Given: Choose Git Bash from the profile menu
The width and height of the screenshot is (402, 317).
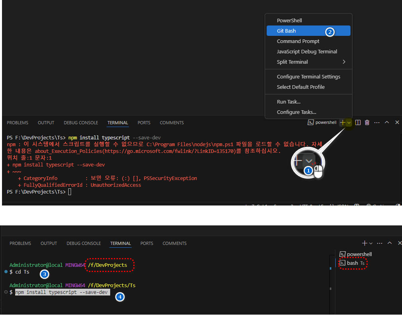Looking at the screenshot, I should point(286,31).
